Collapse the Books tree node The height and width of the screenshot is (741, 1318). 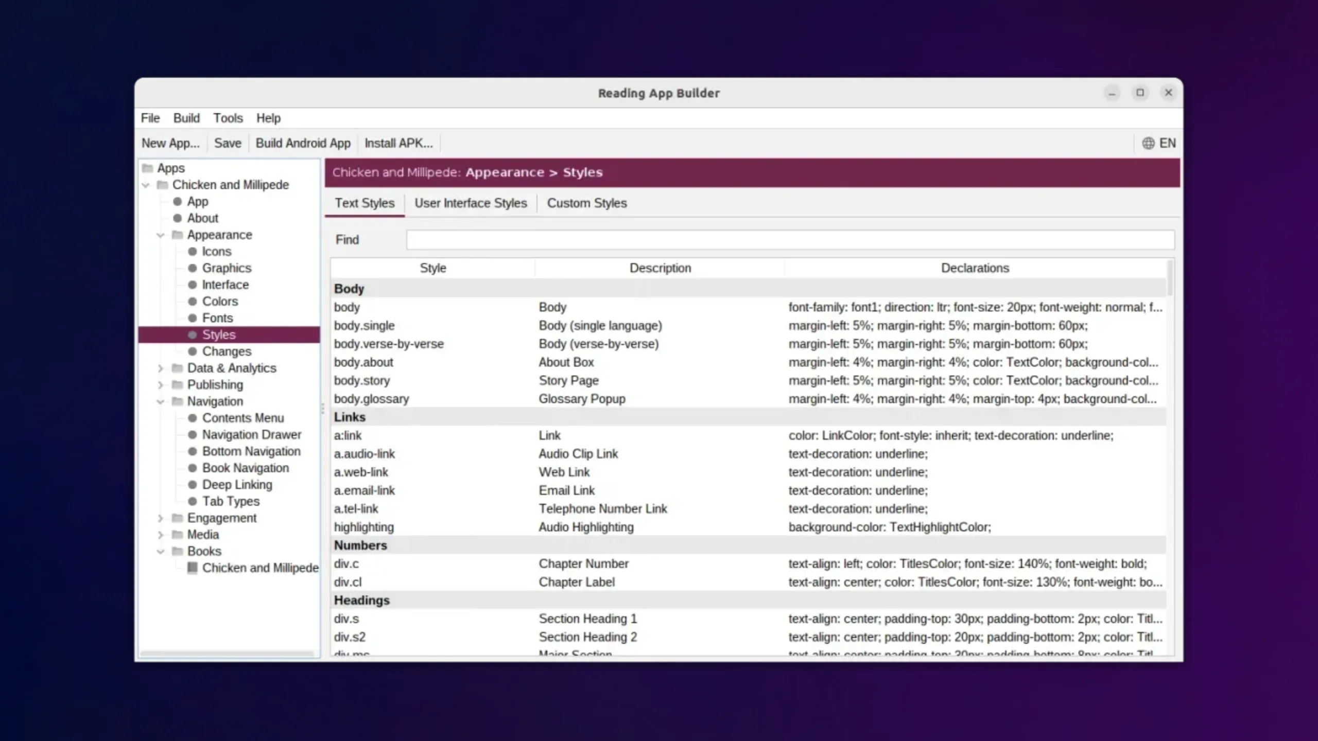tap(161, 552)
